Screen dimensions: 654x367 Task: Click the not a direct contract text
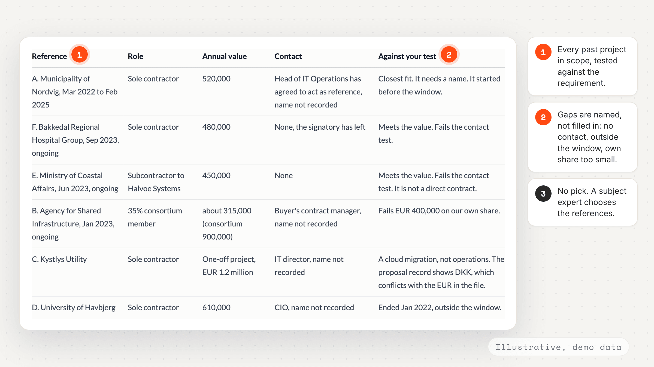(x=435, y=189)
